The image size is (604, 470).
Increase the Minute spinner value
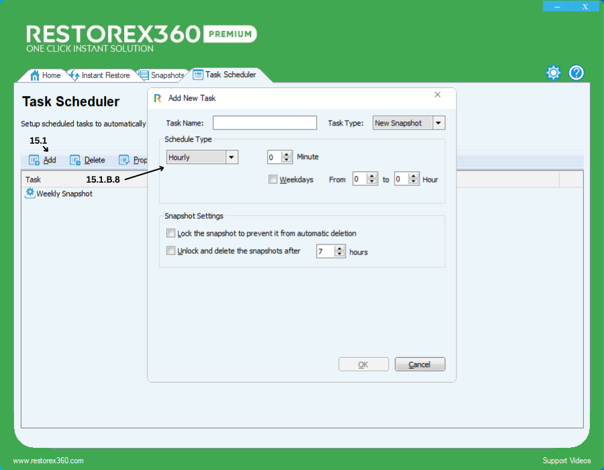287,154
